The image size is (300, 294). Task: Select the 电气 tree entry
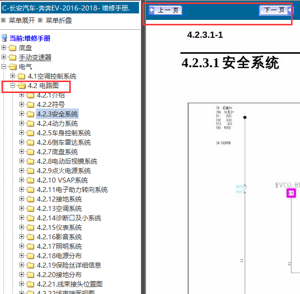coord(25,67)
